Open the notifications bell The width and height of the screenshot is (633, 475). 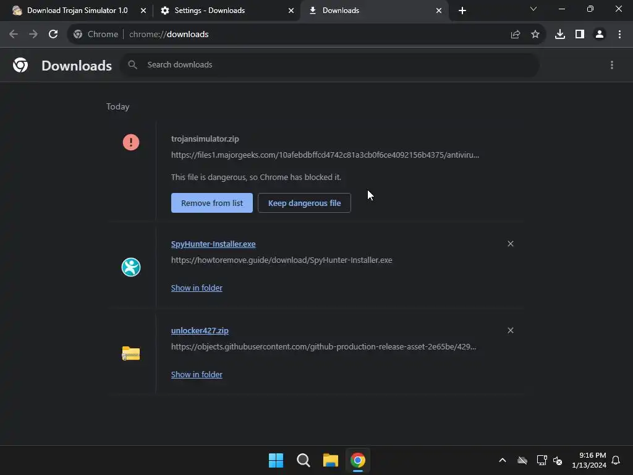click(x=616, y=460)
